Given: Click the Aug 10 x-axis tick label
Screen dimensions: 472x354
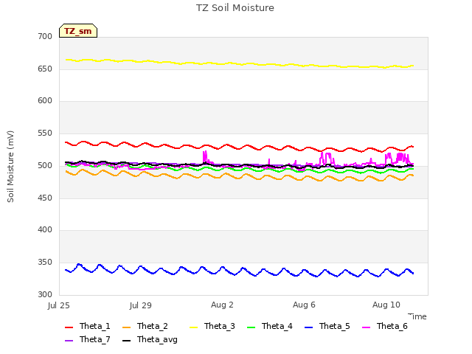Looking at the screenshot, I should coord(386,305).
